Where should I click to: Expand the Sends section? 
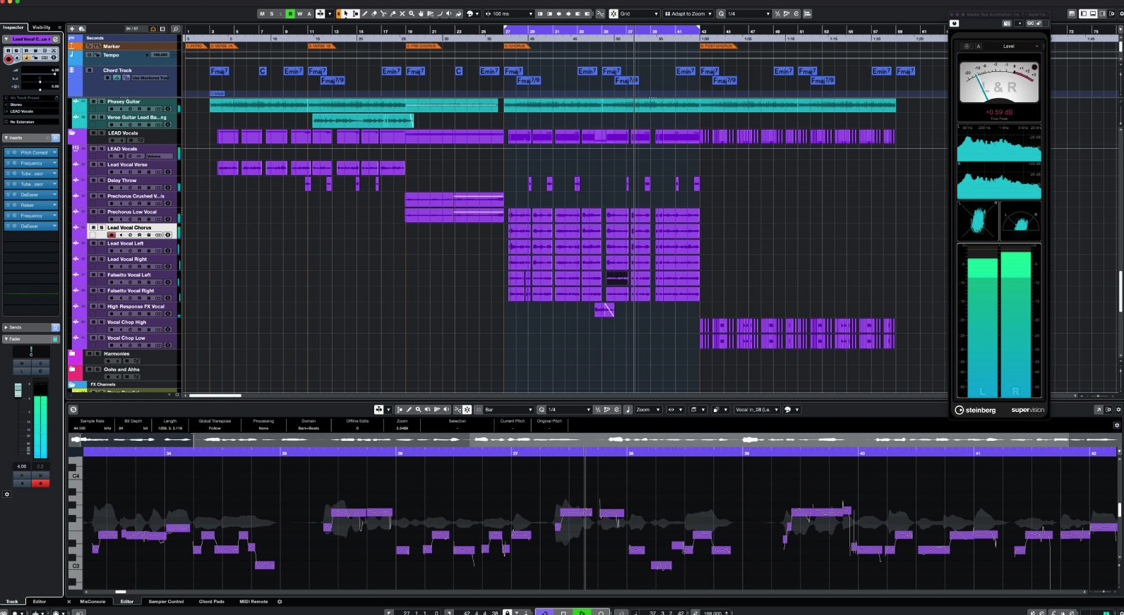point(6,327)
